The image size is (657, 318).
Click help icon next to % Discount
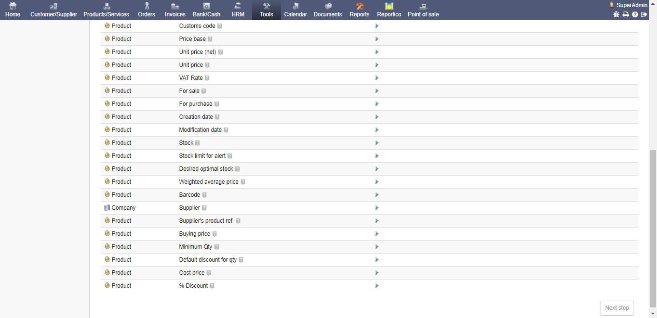pyautogui.click(x=212, y=286)
